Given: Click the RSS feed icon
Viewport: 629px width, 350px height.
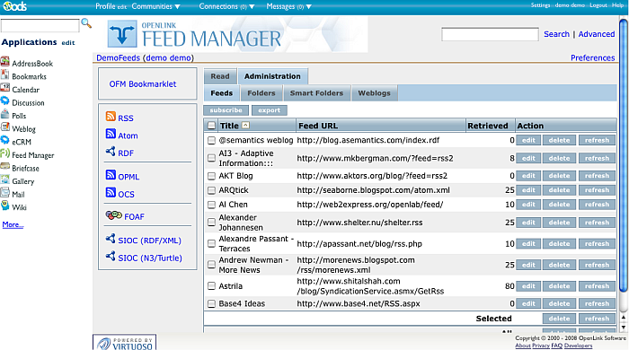Looking at the screenshot, I should pos(111,117).
